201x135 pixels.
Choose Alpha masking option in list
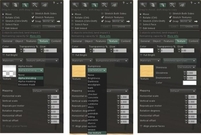point(30,81)
